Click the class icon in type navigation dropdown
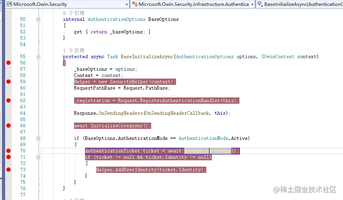 point(135,4)
